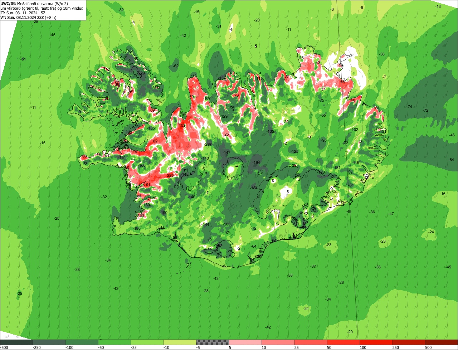Click the map value '-123' above the glacier

tap(321, 172)
